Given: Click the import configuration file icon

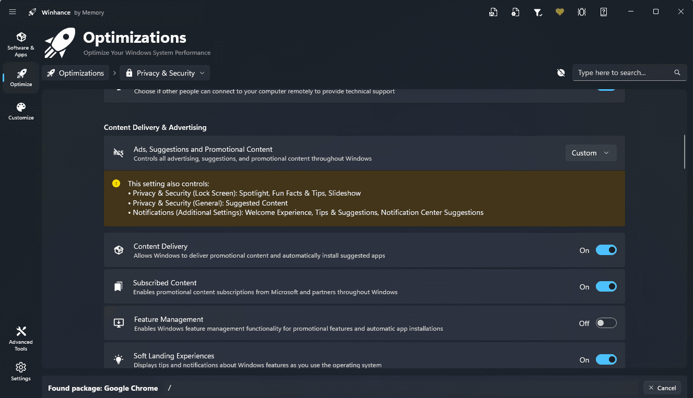Looking at the screenshot, I should (515, 12).
